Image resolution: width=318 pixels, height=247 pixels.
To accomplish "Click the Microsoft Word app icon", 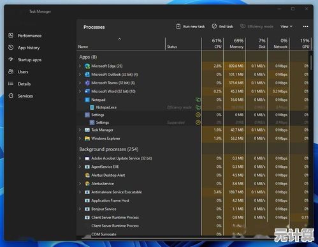I will click(87, 91).
